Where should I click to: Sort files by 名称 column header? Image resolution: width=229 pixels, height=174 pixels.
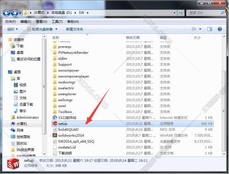(x=56, y=38)
